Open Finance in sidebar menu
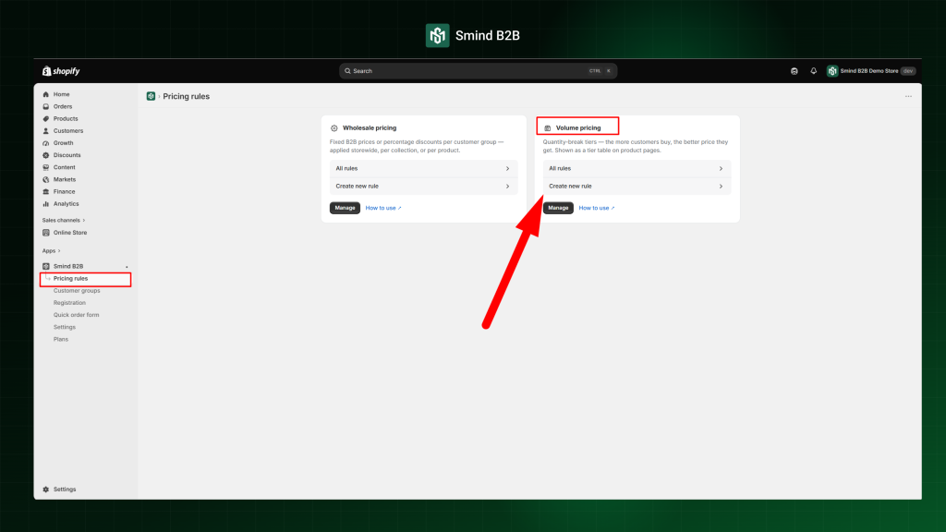This screenshot has width=946, height=532. 64,192
